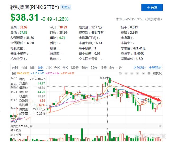This screenshot has height=142, width=169.
Task: Open the 日K chart tab
Action: coord(33,68)
